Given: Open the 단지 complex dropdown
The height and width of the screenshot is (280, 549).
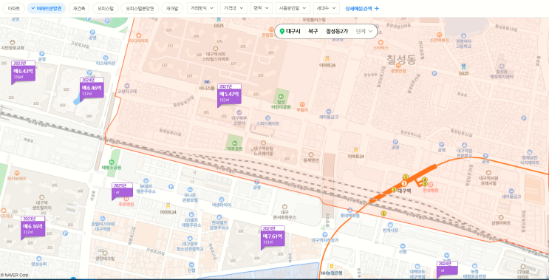Looking at the screenshot, I should coord(364,31).
